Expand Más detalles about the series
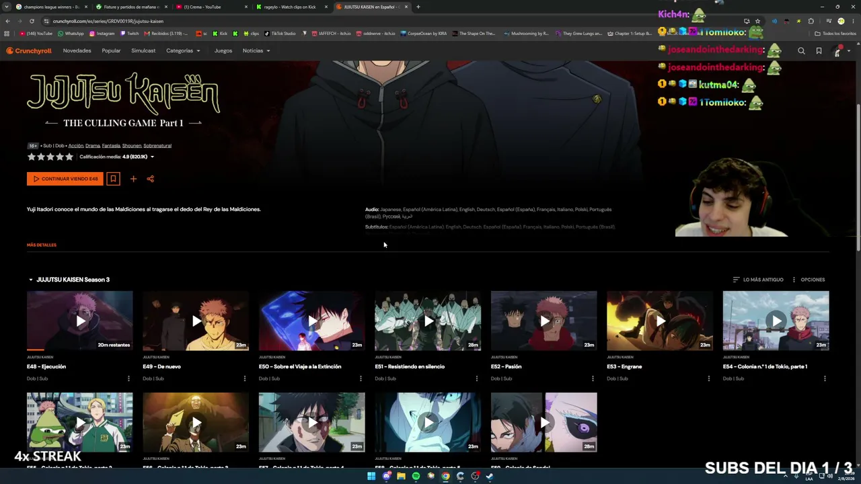 click(x=42, y=245)
